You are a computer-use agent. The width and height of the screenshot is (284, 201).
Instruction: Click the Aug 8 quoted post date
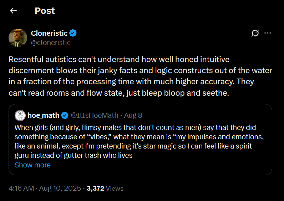tap(133, 115)
